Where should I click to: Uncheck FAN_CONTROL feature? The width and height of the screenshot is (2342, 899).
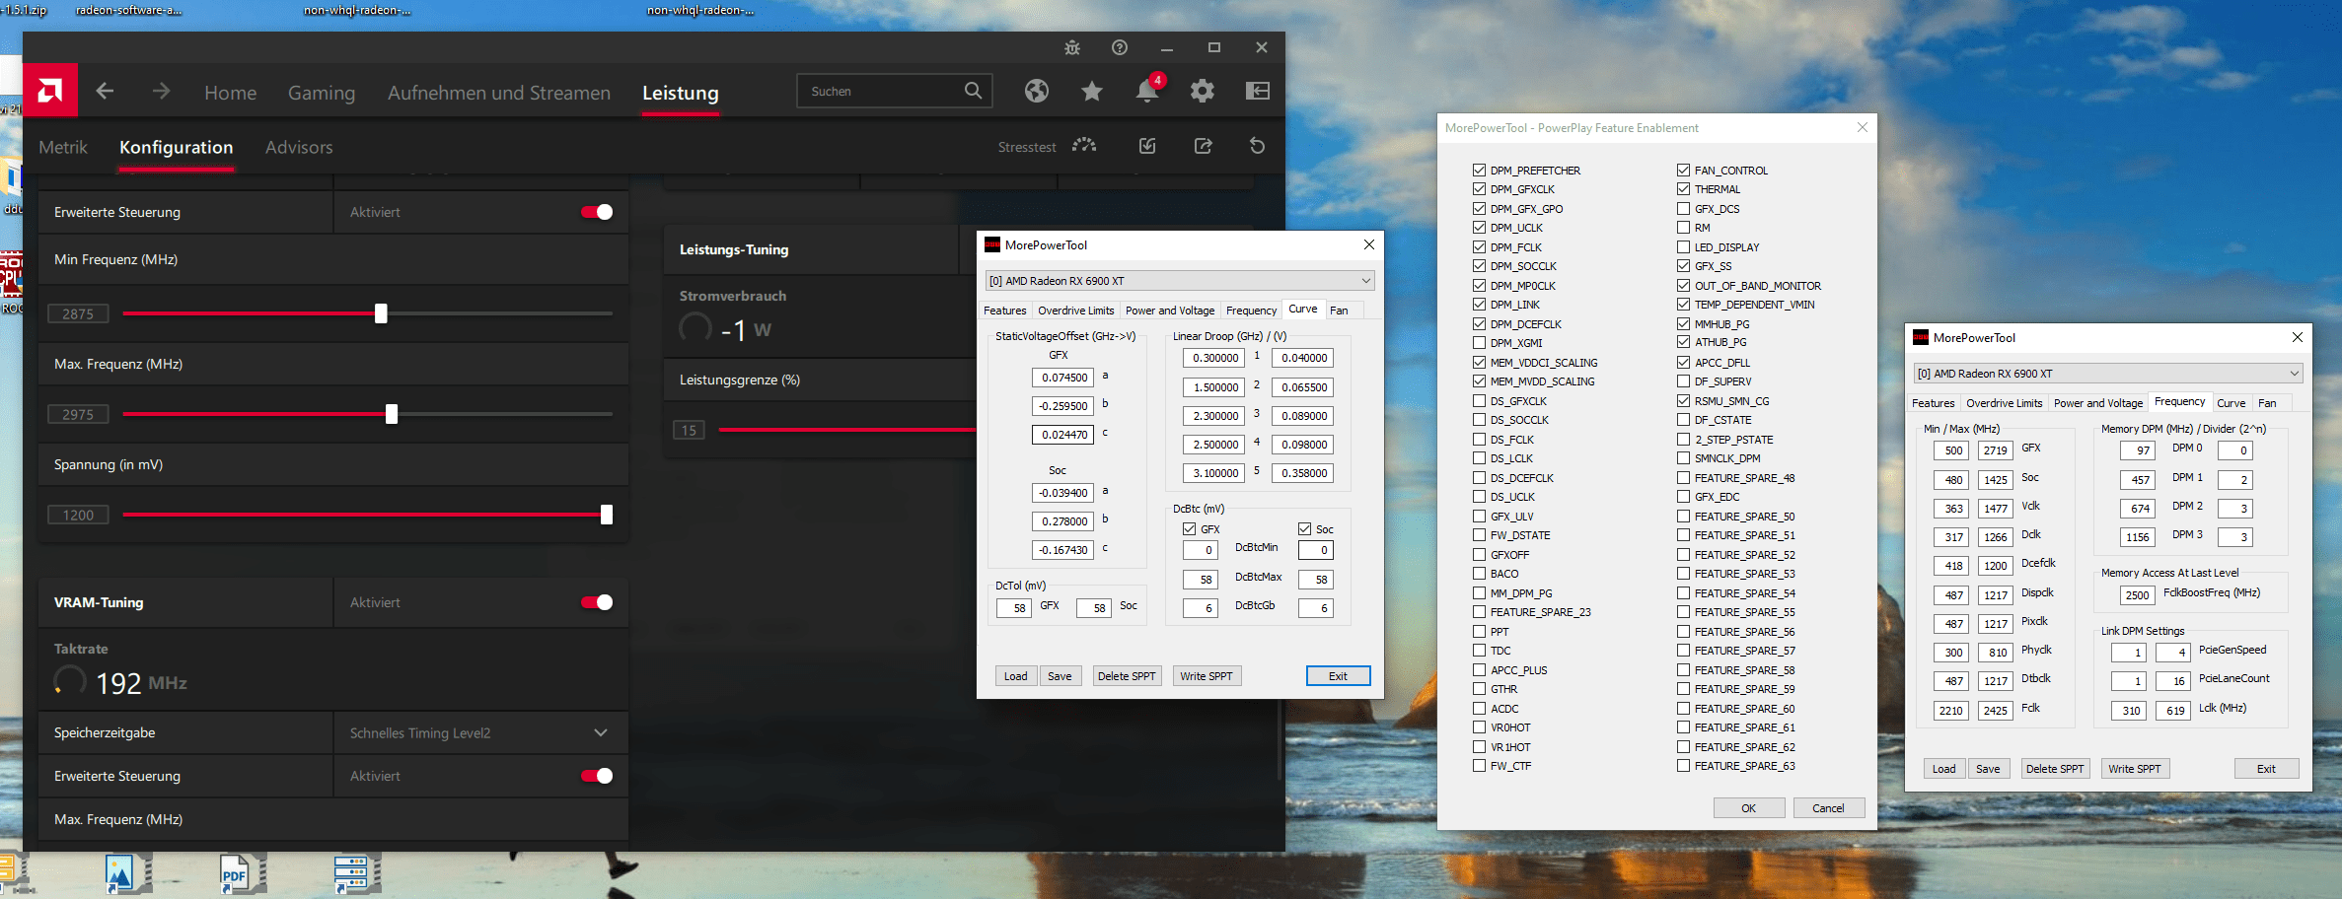[x=1683, y=171]
